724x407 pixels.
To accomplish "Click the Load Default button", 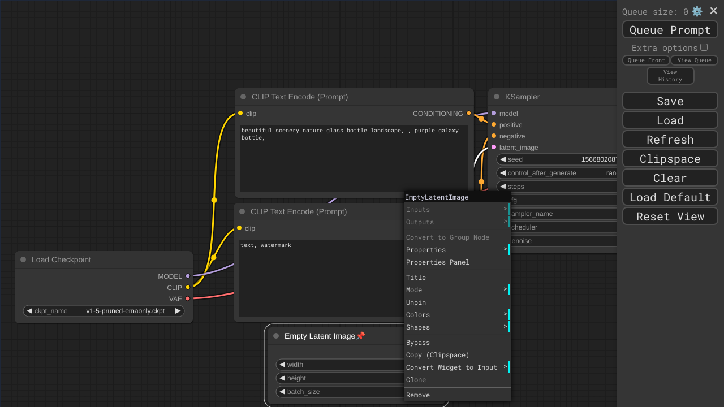I will [x=670, y=197].
